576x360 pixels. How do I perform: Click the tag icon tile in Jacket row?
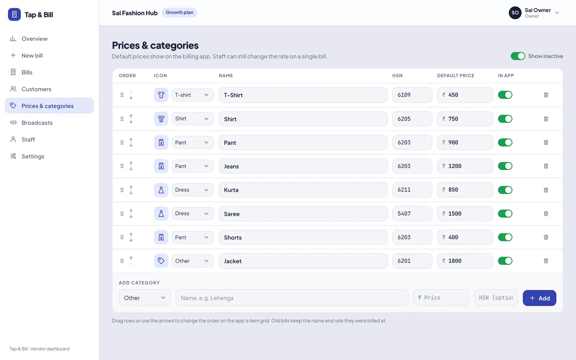point(161,261)
